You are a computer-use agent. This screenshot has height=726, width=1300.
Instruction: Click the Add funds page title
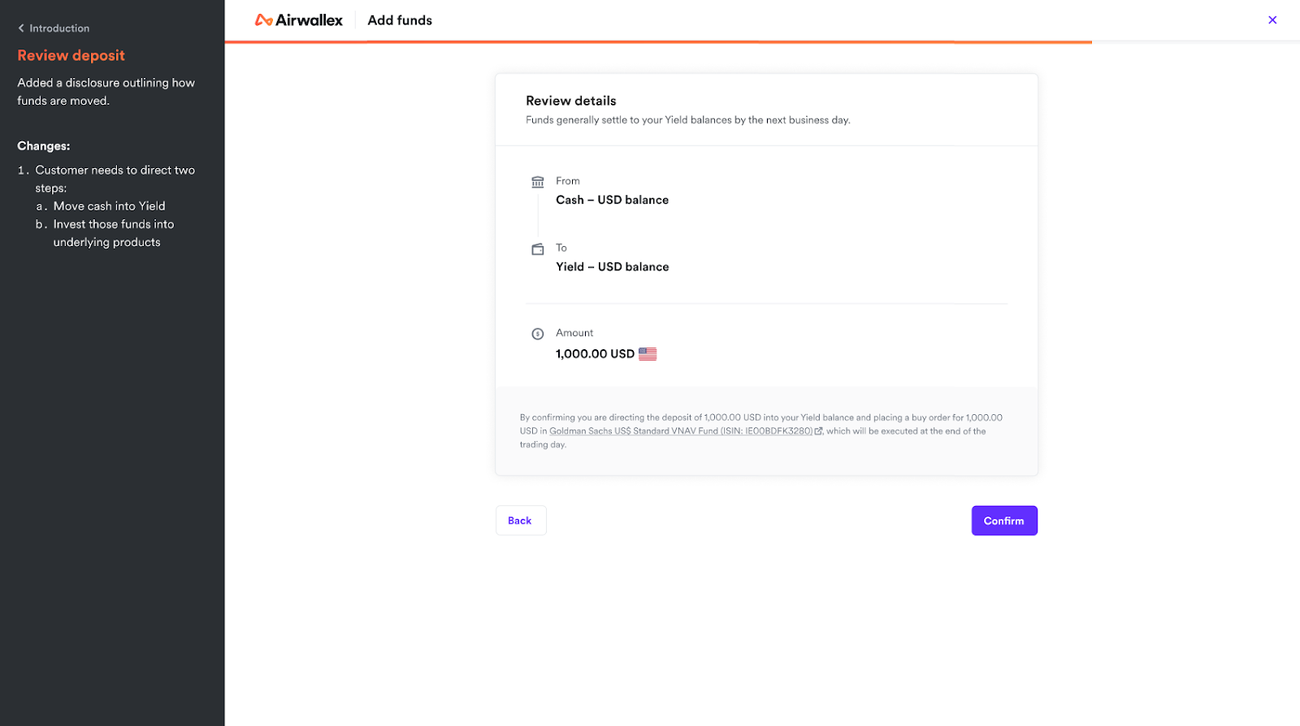coord(400,20)
